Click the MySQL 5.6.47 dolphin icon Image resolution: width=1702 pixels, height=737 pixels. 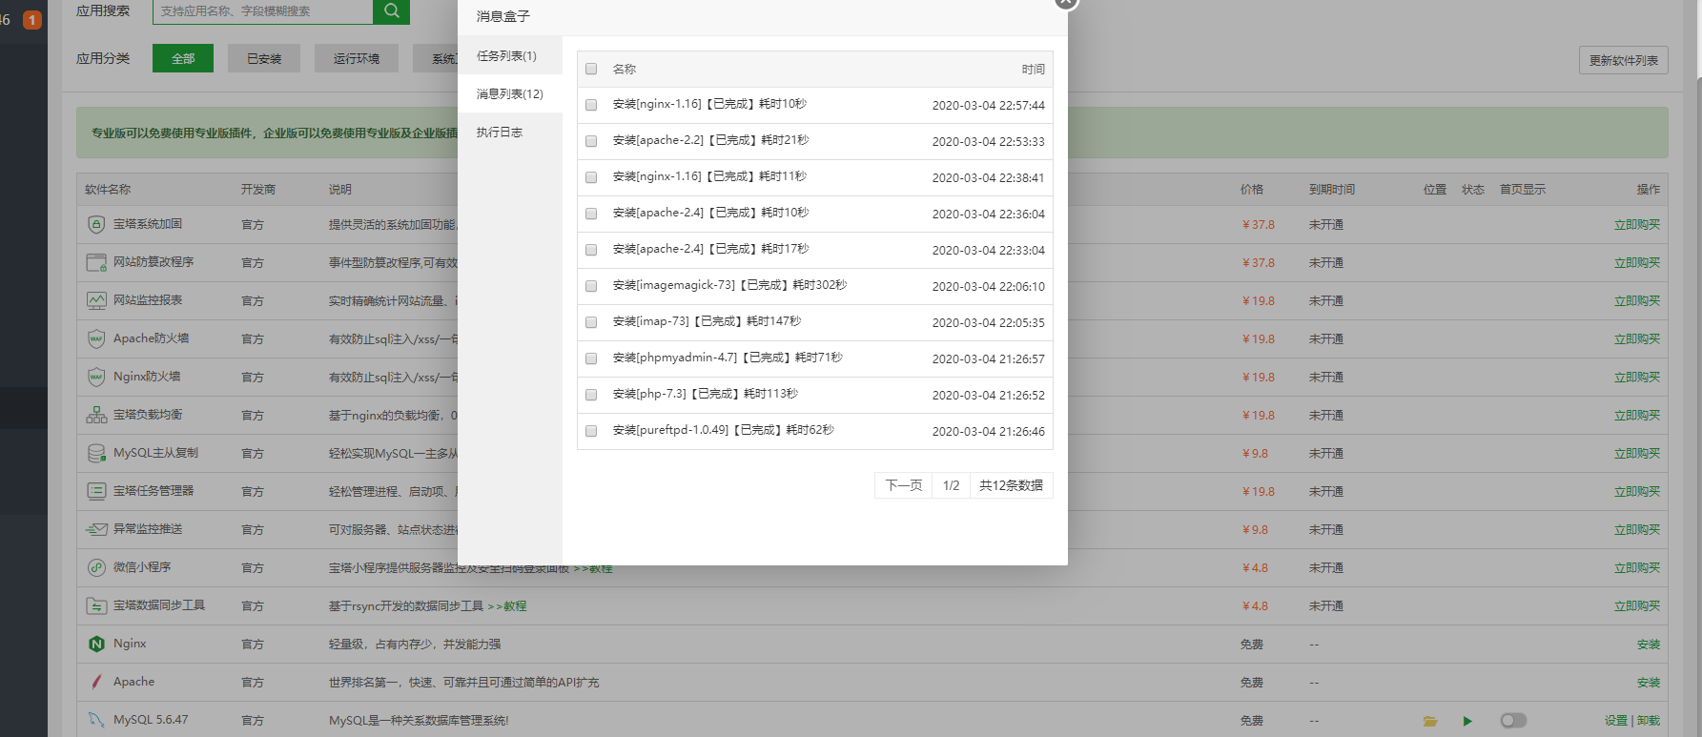[96, 720]
